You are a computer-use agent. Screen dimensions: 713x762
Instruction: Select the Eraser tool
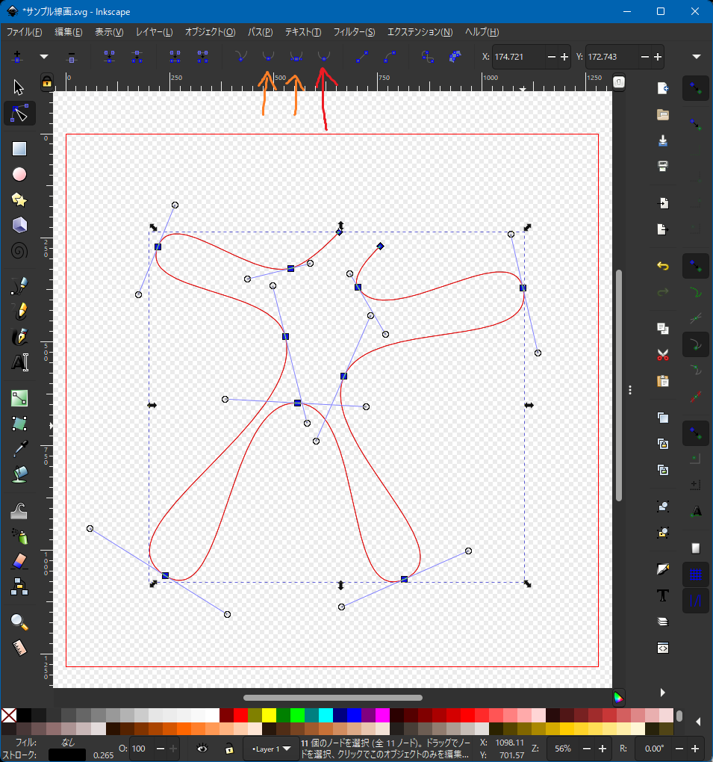[19, 561]
